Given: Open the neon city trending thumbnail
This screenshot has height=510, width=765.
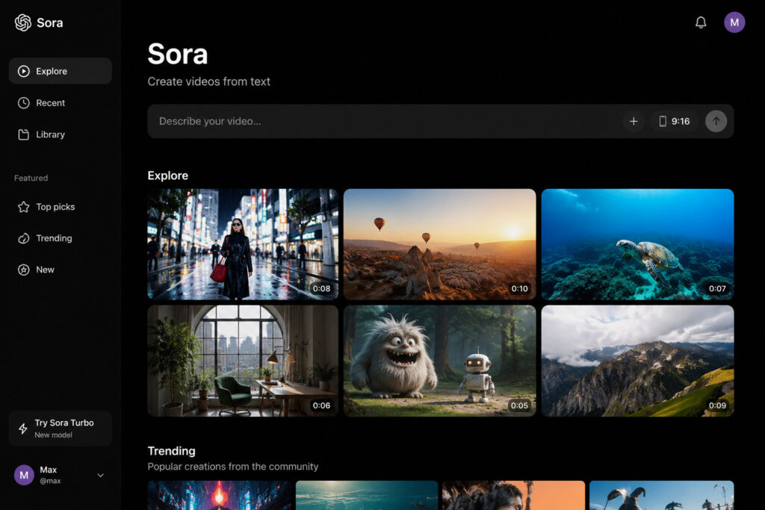Looking at the screenshot, I should pyautogui.click(x=219, y=495).
